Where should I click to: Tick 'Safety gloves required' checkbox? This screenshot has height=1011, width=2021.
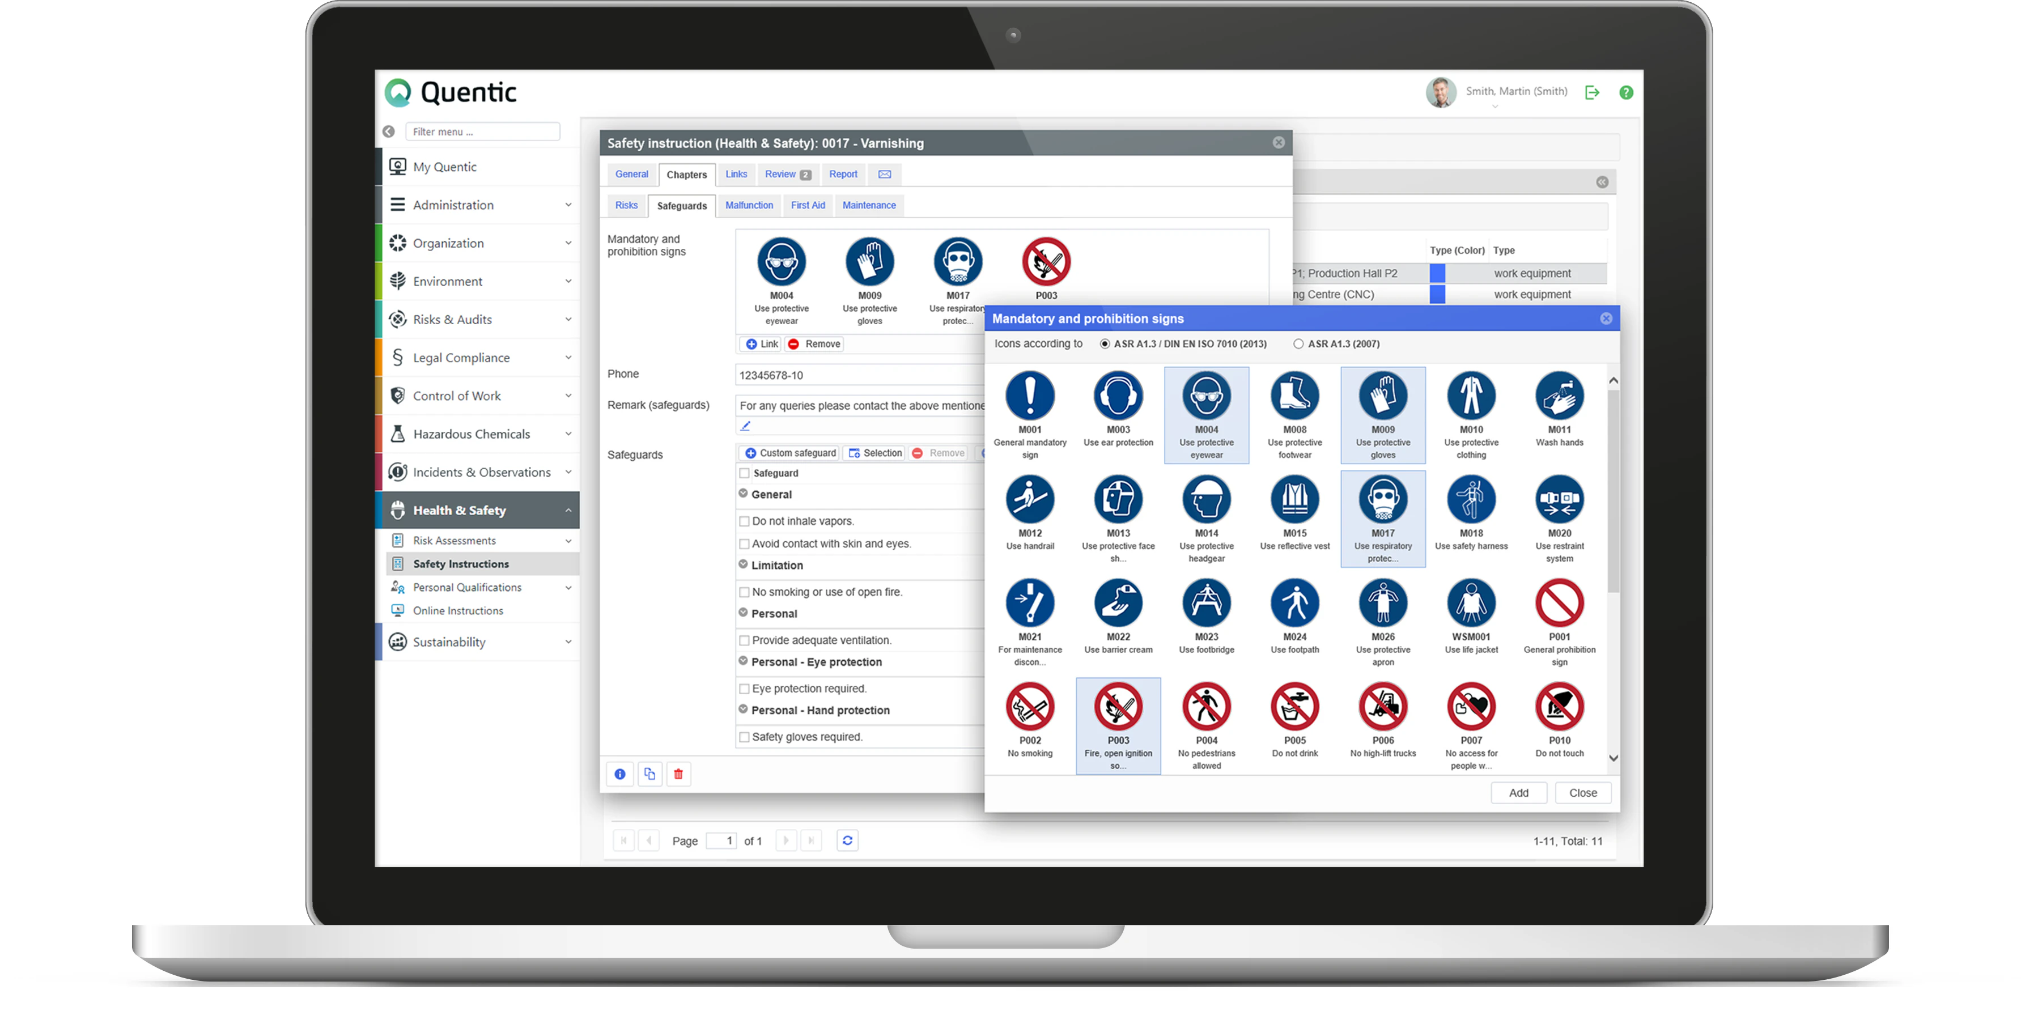pos(744,737)
